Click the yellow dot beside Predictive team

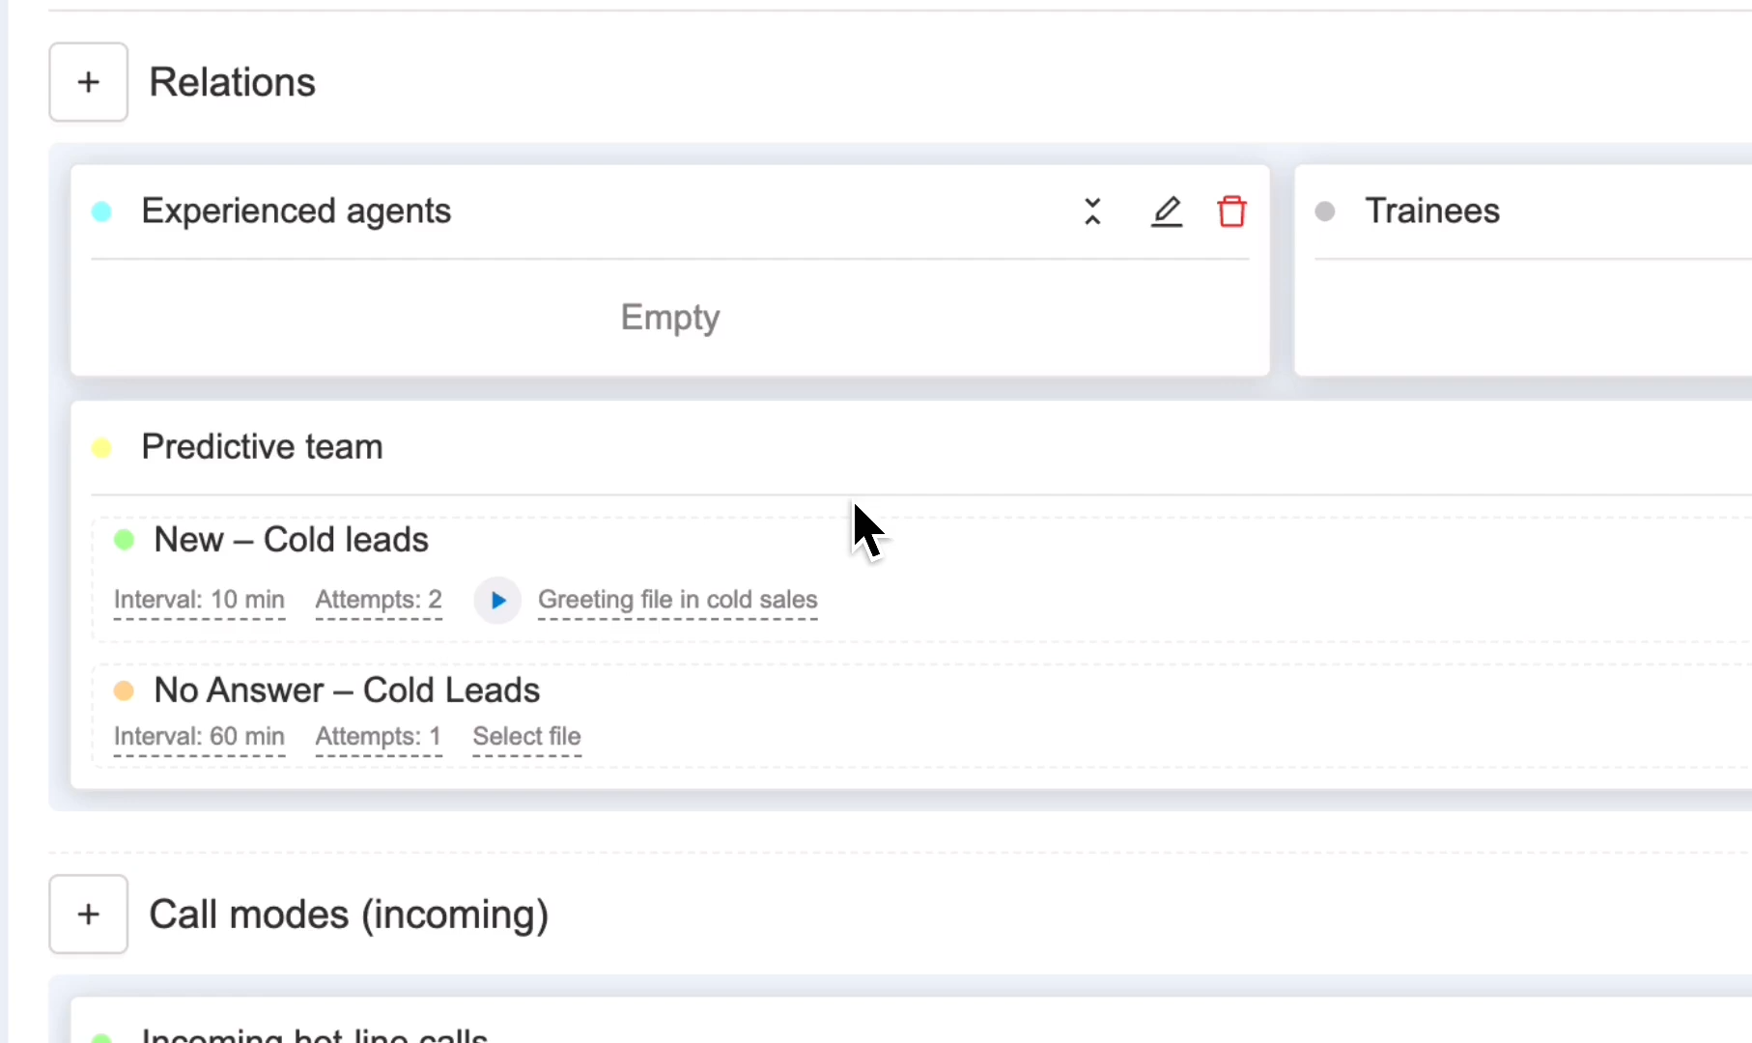(x=101, y=448)
